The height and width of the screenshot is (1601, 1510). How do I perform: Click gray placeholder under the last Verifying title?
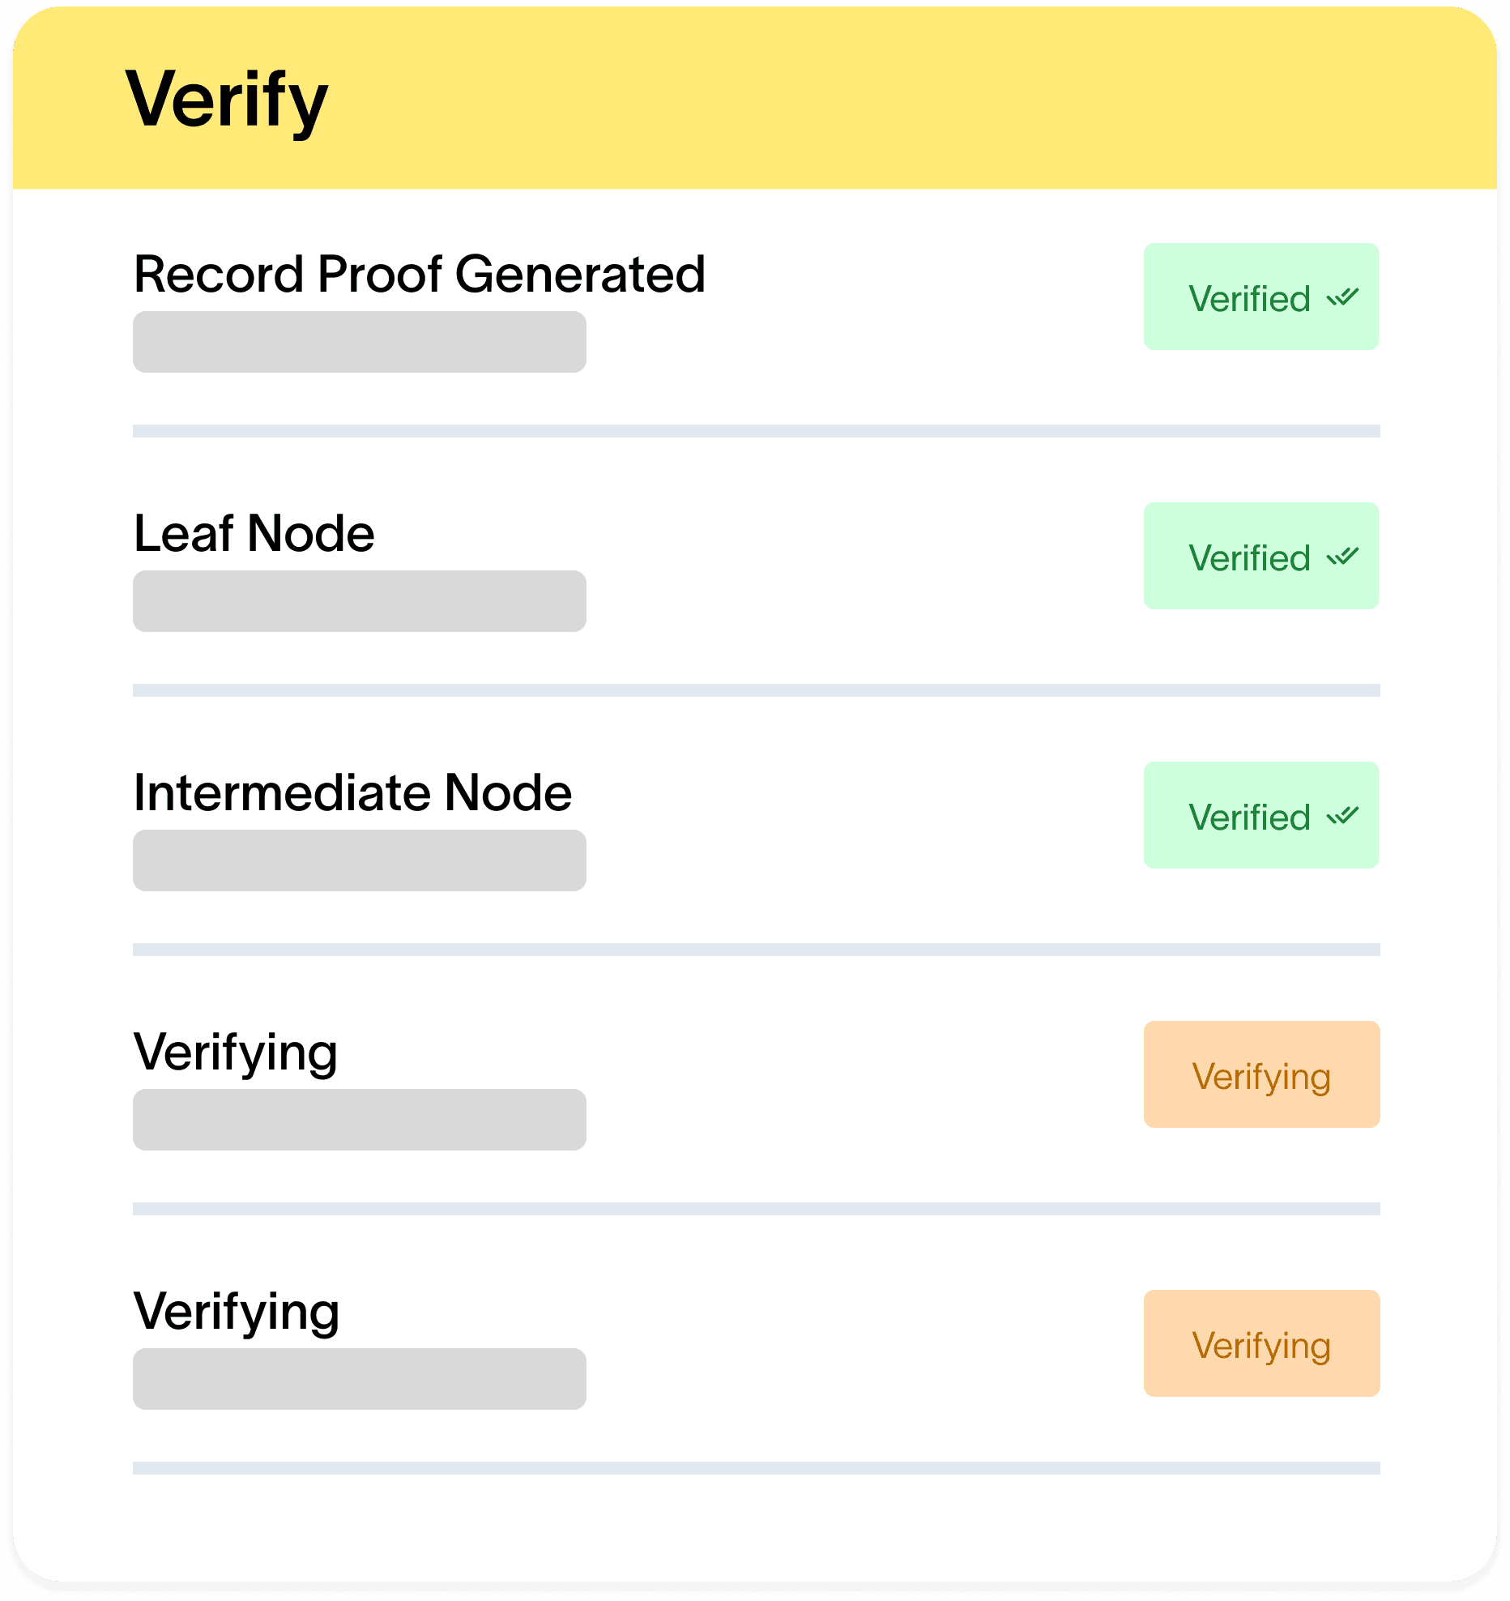click(359, 1379)
